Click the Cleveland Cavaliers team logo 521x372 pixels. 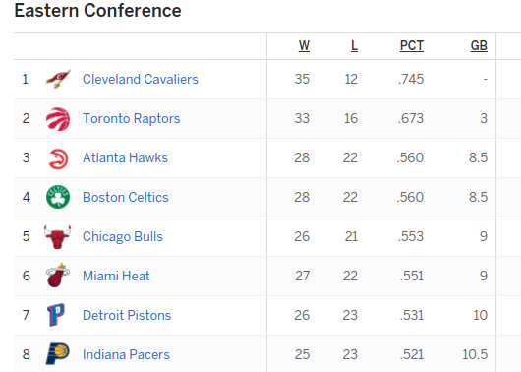[x=58, y=79]
